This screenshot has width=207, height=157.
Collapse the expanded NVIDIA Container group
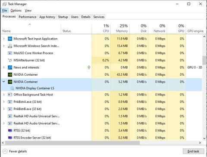[x=4, y=82]
